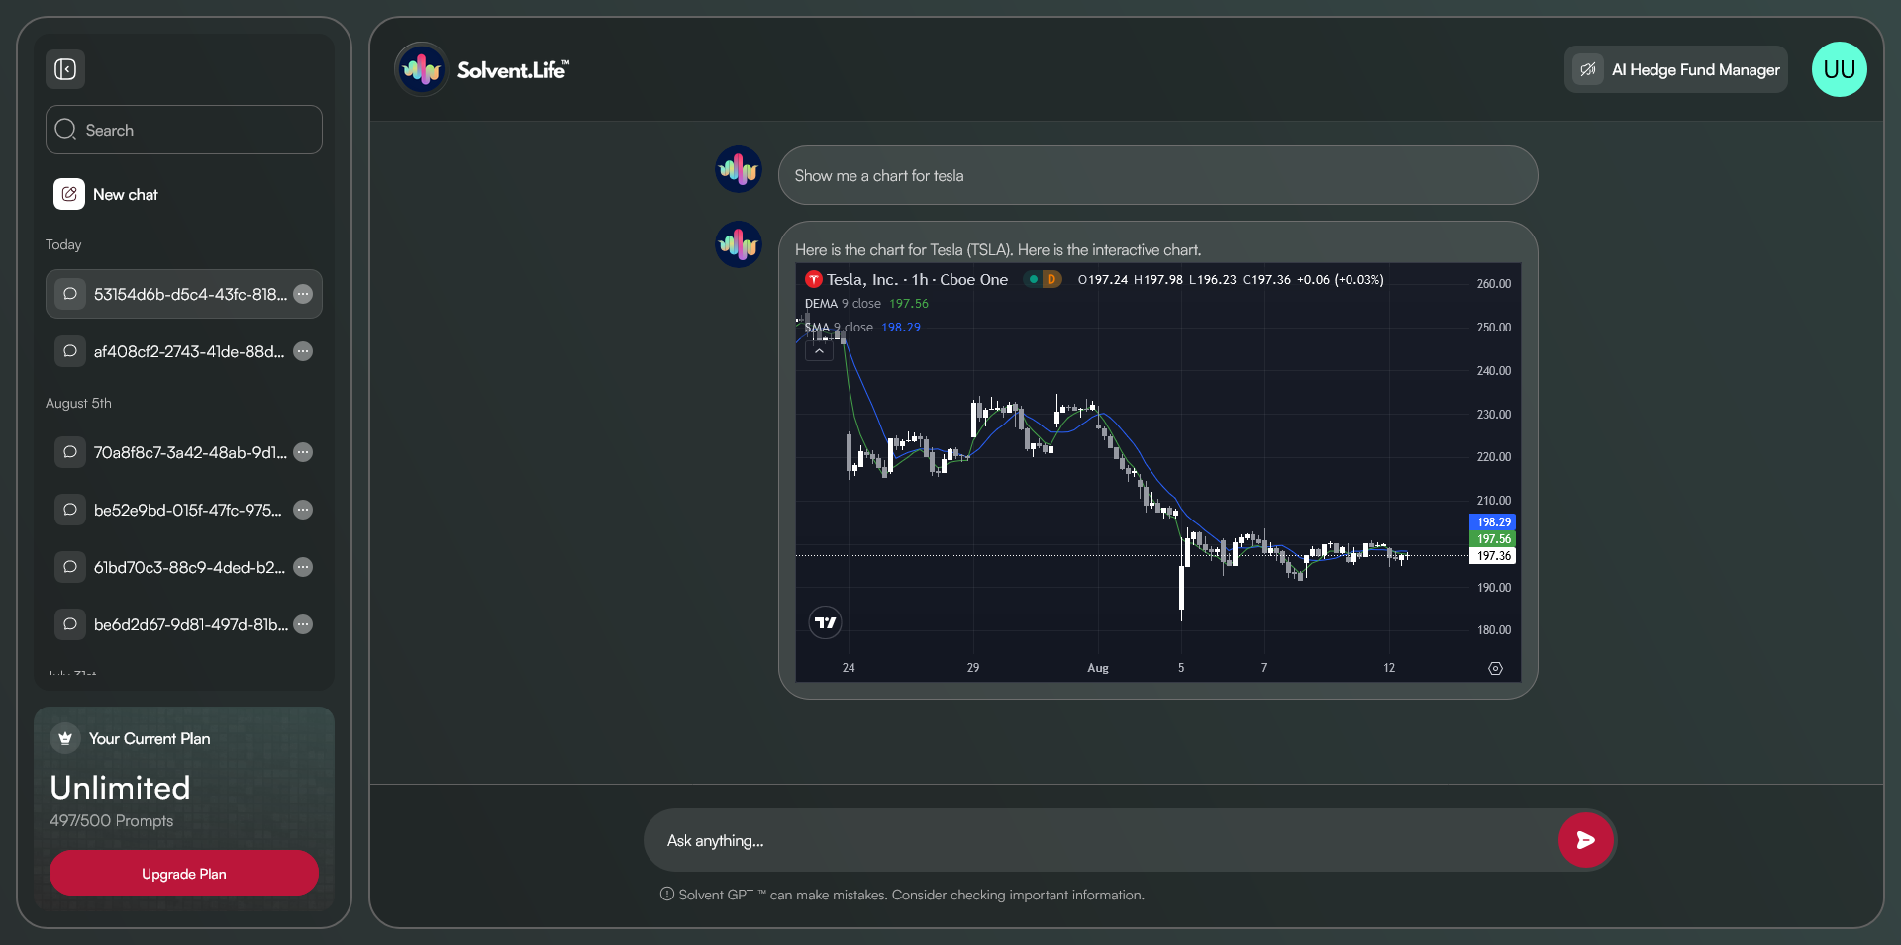
Task: Select the SMA 9 close indicator legend
Action: (x=862, y=328)
